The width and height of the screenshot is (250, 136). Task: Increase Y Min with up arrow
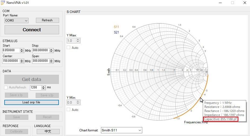[78, 101]
